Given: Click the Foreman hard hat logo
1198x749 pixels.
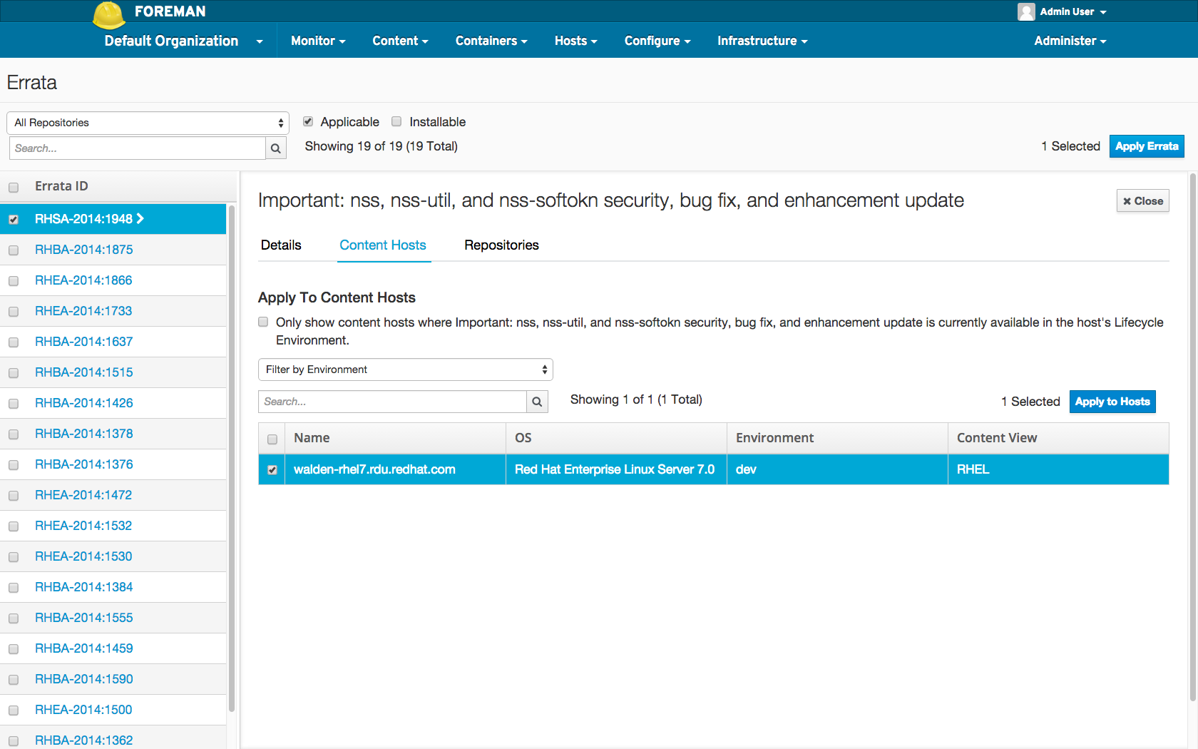Looking at the screenshot, I should point(109,14).
